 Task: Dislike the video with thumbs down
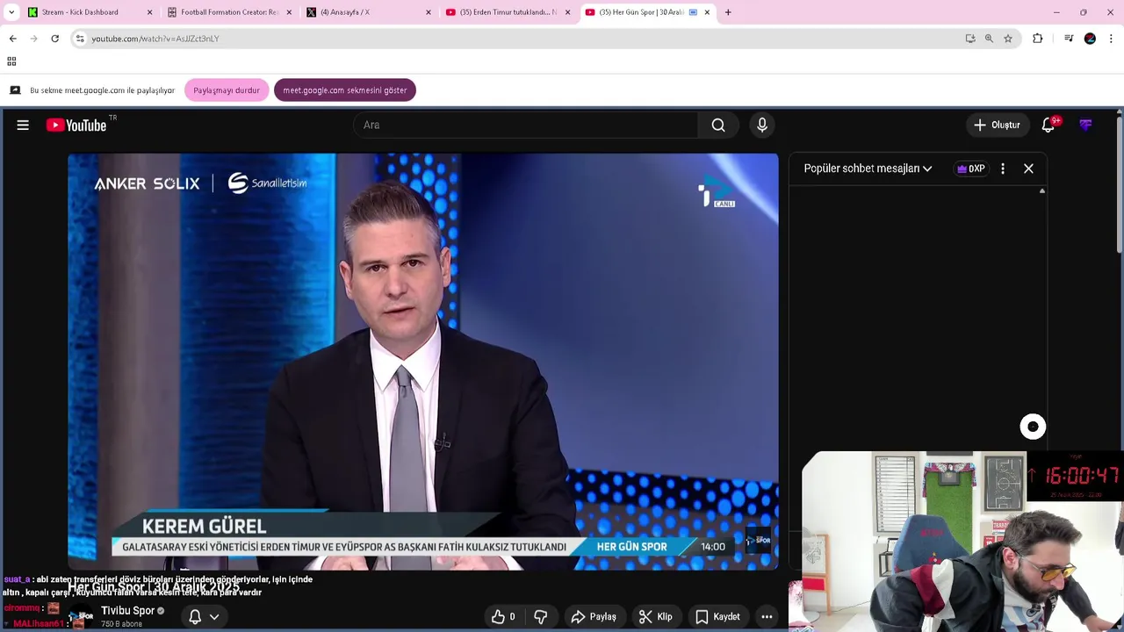tap(541, 617)
